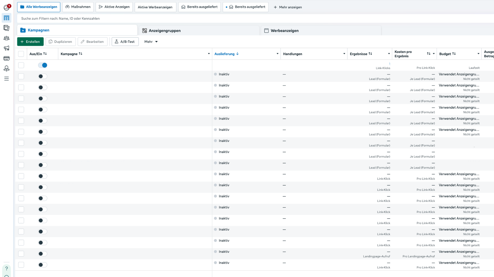The width and height of the screenshot is (494, 277).
Task: Open Kosten pro Ergebnis column dropdown arrow
Action: 434,54
